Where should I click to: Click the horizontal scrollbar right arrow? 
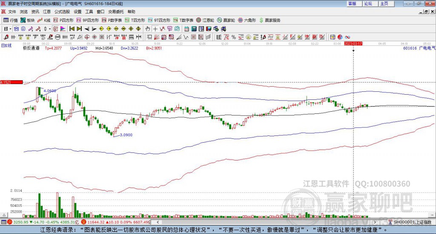click(x=375, y=222)
